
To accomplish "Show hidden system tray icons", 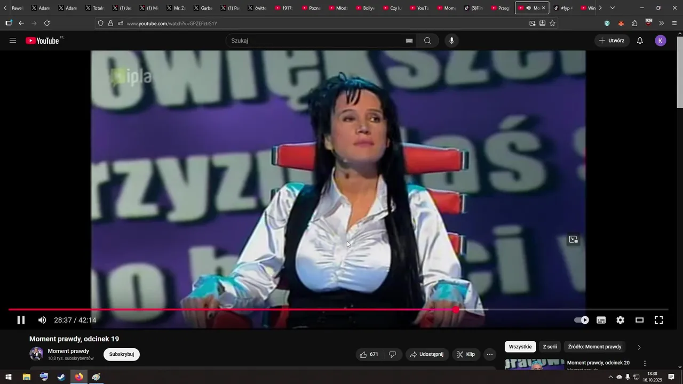I will click(x=610, y=377).
